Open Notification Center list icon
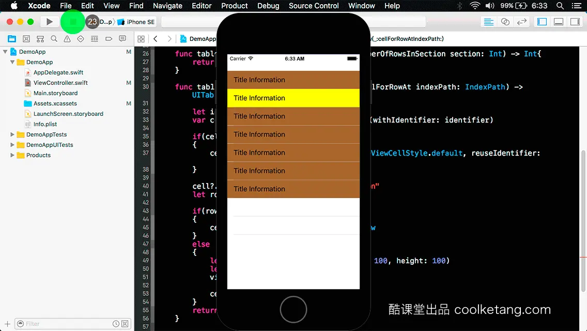 coord(577,6)
